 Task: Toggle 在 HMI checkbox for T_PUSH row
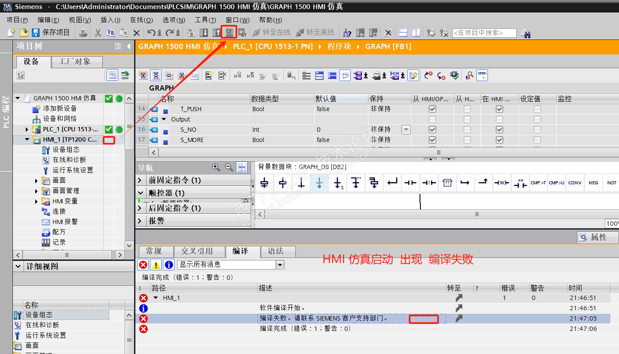coord(499,109)
